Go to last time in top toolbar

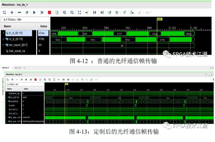pos(102,12)
